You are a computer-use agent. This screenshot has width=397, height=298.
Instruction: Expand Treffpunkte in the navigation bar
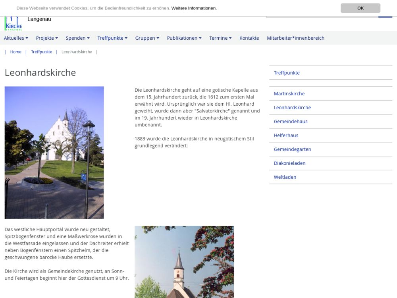coord(112,38)
